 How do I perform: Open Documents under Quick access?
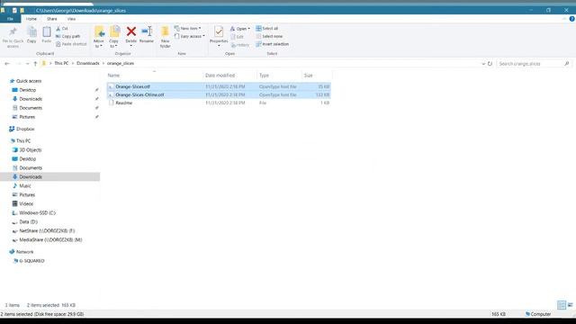(31, 108)
